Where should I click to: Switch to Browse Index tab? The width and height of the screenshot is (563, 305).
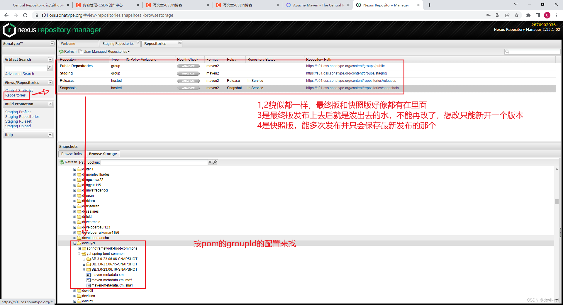[x=72, y=154]
